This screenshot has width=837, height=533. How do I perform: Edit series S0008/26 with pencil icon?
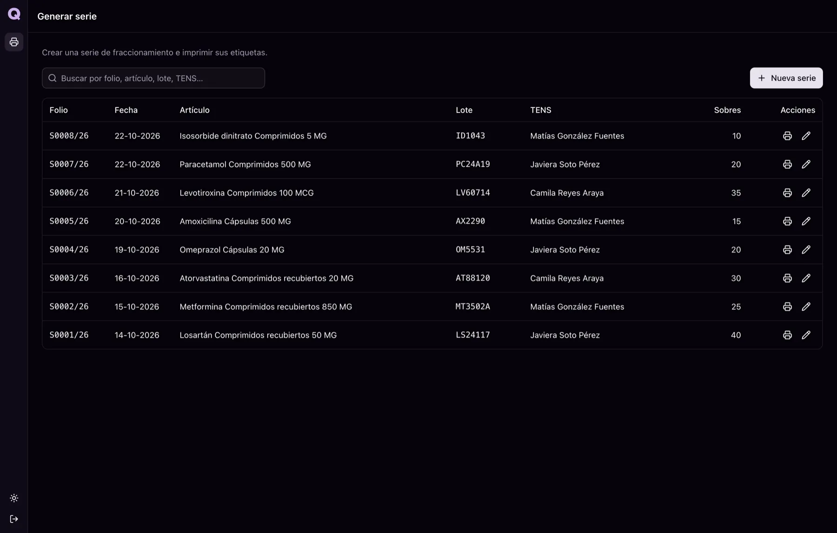(806, 136)
